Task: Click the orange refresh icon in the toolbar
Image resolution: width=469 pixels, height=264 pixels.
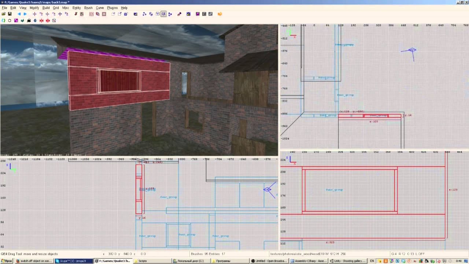Action: [x=220, y=14]
